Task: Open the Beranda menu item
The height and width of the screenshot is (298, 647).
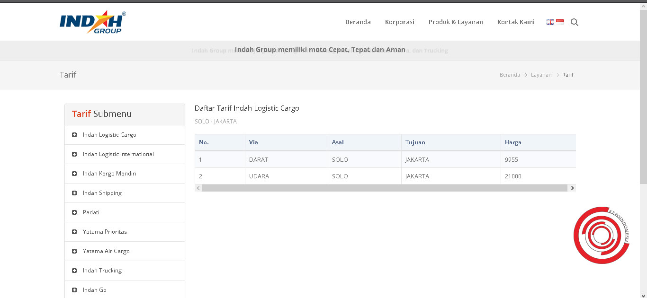Action: (x=358, y=22)
